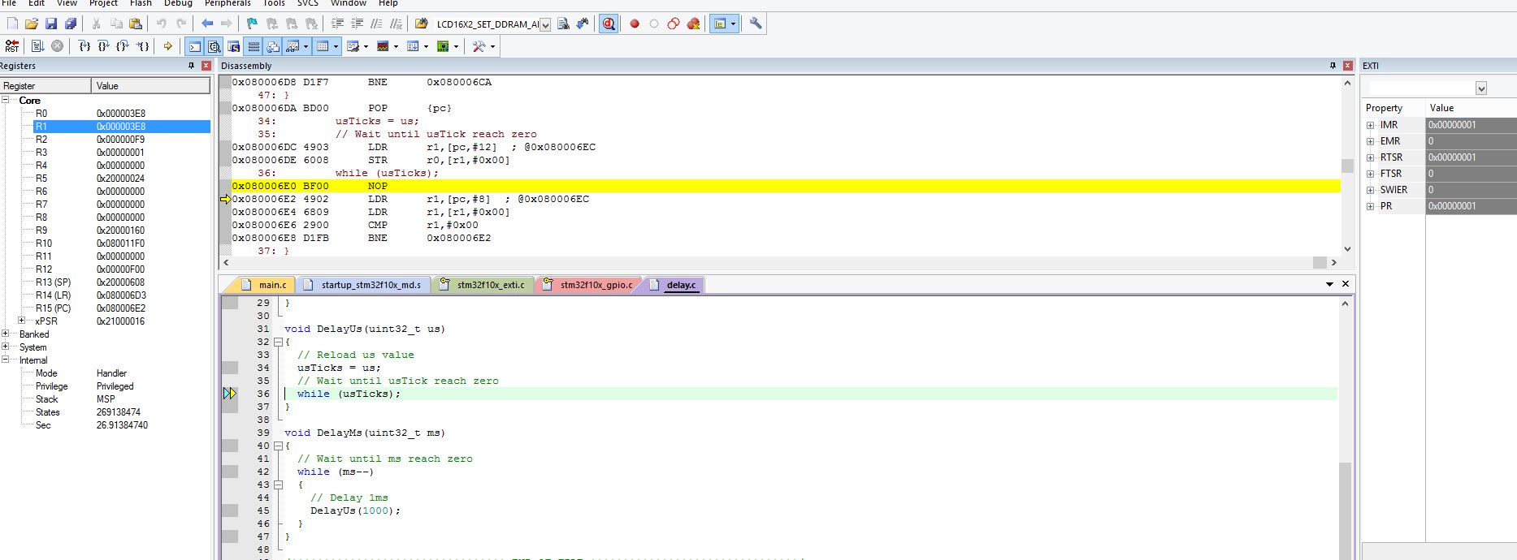Click disassembly scrollbar down arrow
The image size is (1517, 560).
(1347, 249)
